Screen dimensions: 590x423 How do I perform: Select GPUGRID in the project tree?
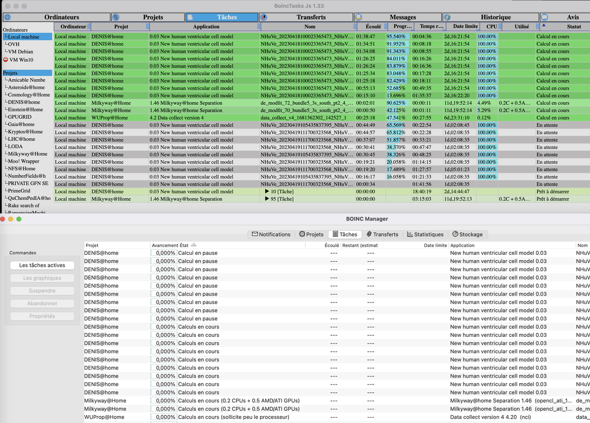coord(20,117)
